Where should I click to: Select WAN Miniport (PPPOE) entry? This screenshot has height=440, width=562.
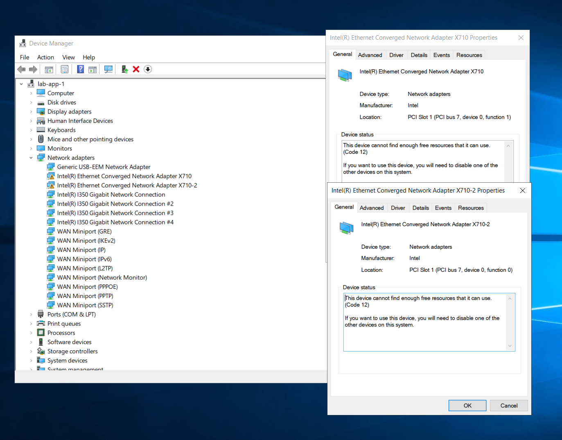pyautogui.click(x=88, y=287)
